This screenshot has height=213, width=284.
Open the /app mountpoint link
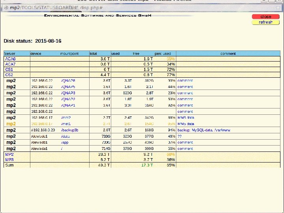point(65,142)
